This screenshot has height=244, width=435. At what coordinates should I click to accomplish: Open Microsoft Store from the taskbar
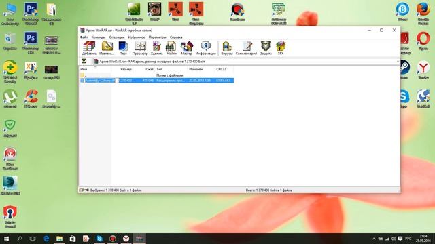coord(73,239)
